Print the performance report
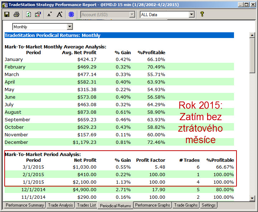The image size is (258, 212). point(16,14)
